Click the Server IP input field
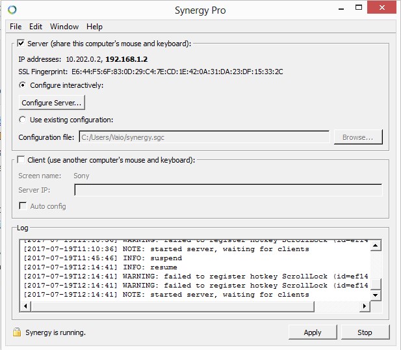401x350 pixels. pos(228,190)
